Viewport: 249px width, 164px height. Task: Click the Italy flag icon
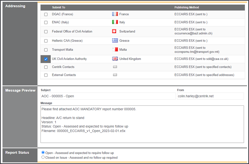115,22
